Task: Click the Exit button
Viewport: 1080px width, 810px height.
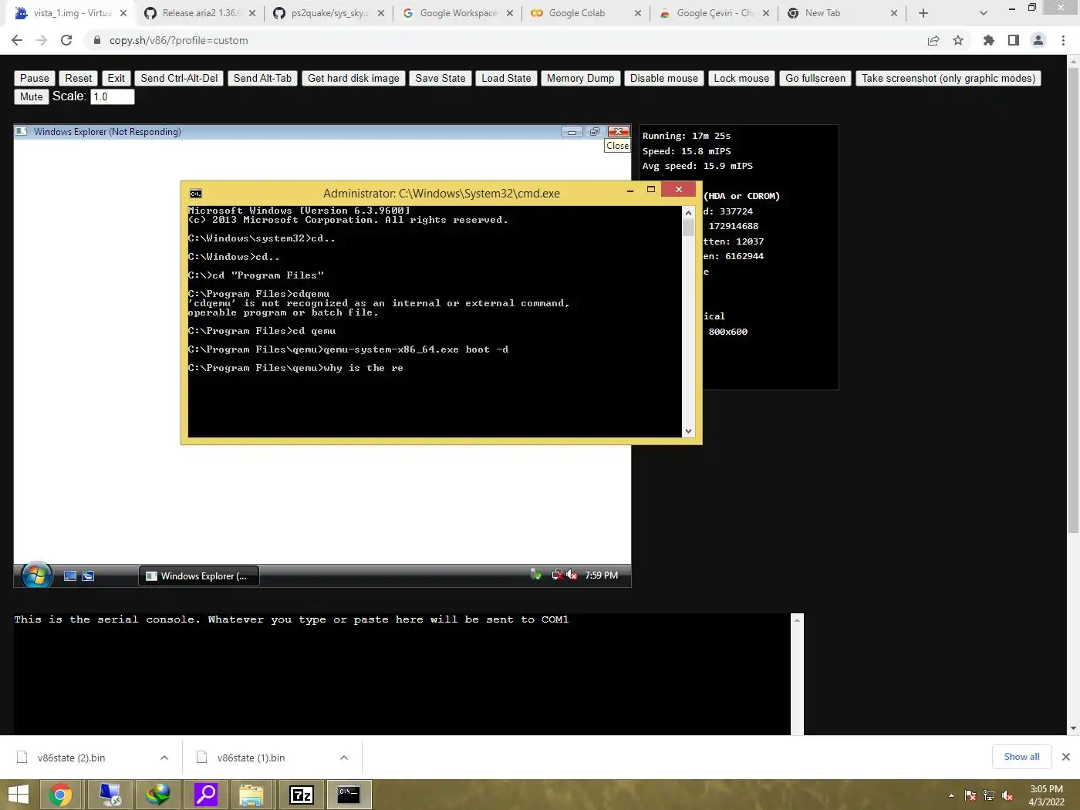Action: pyautogui.click(x=116, y=78)
